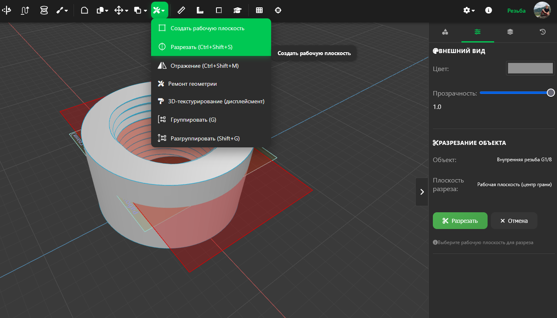The image size is (557, 318).
Task: Click the object name Внутренняя резьба G1/8
Action: (524, 160)
